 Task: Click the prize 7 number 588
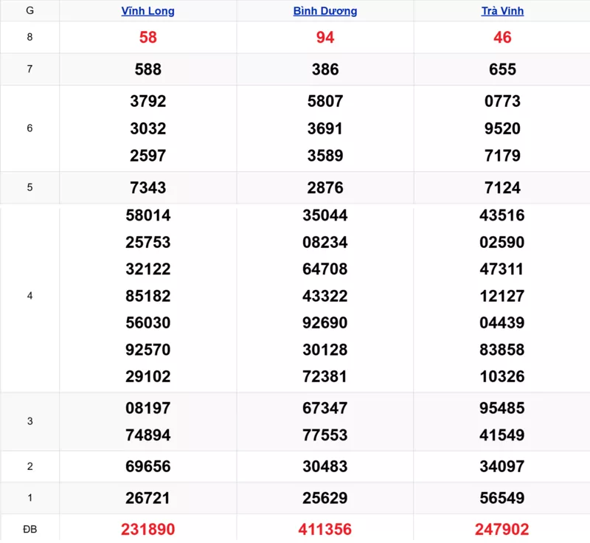[x=147, y=69]
